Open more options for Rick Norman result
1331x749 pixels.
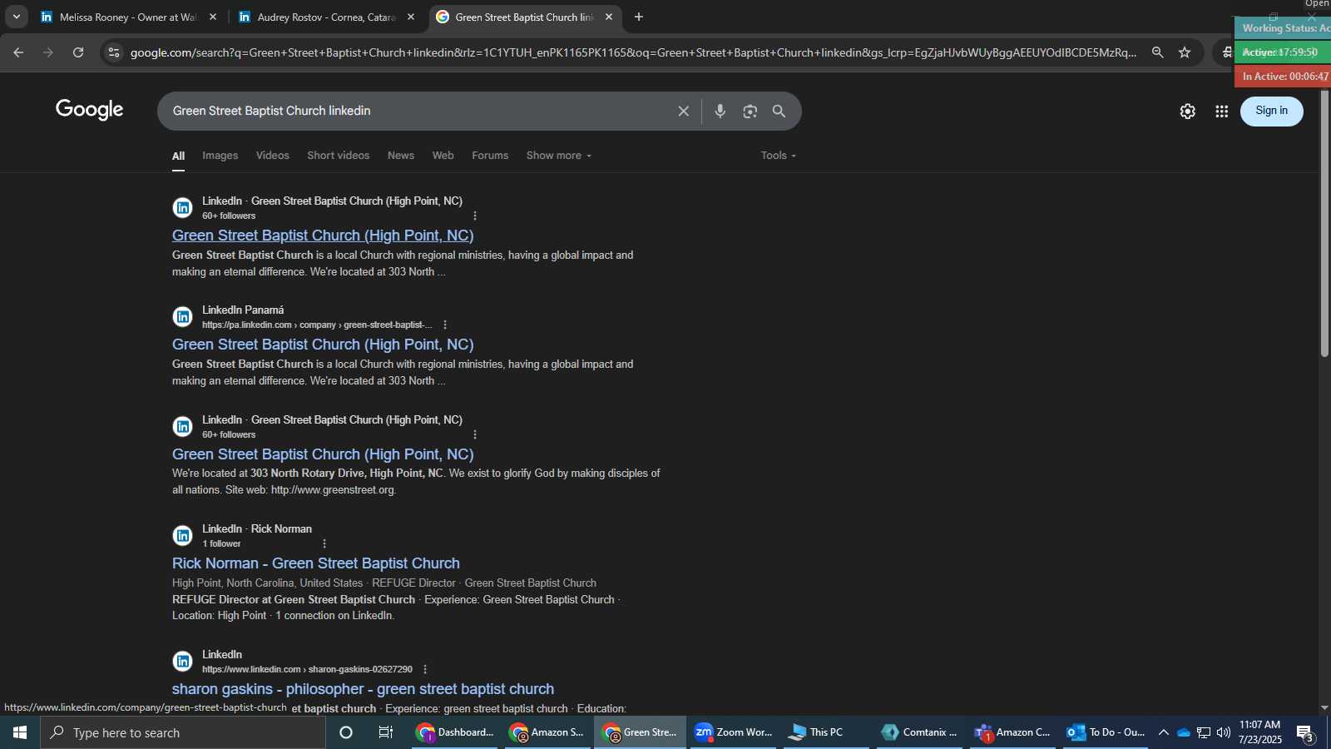coord(324,544)
